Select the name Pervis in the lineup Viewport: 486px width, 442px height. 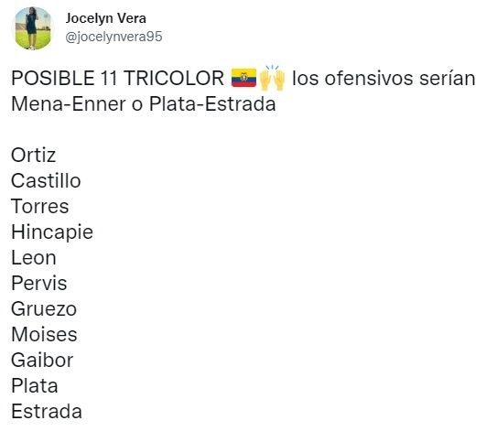tap(39, 284)
